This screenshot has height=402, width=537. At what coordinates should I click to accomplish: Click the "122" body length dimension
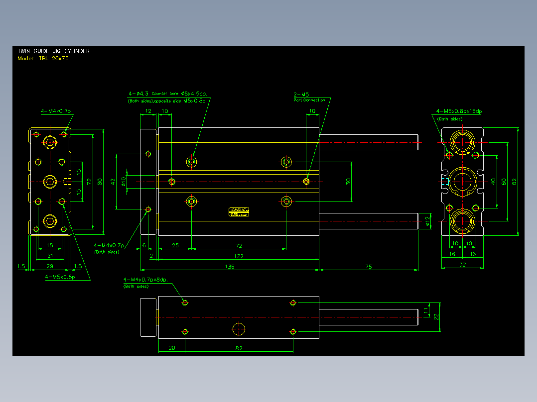coord(239,256)
